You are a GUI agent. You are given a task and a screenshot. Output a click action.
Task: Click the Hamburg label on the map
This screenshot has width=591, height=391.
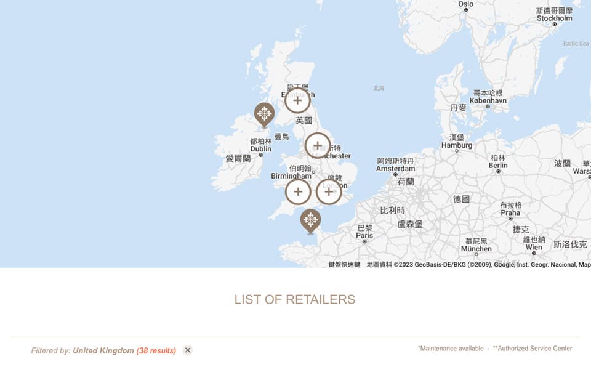457,145
